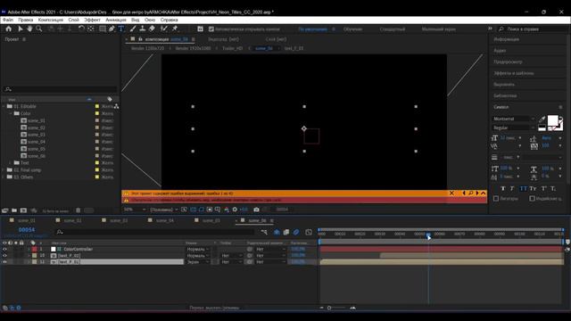Toggle the mask visibility button in the viewer
This screenshot has width=571, height=321.
(x=202, y=210)
